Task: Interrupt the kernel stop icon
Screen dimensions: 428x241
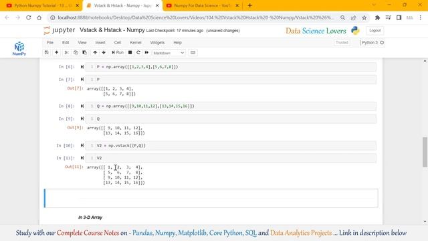Action: pyautogui.click(x=130, y=52)
